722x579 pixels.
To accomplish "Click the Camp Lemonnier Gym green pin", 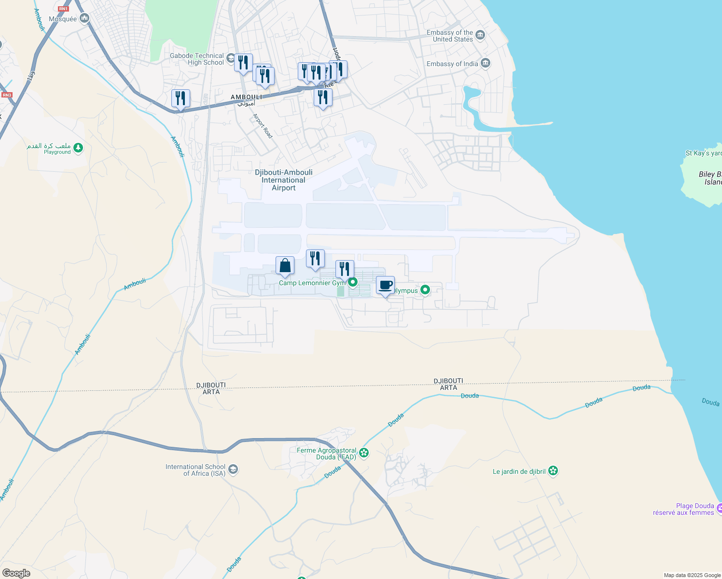I will point(353,282).
